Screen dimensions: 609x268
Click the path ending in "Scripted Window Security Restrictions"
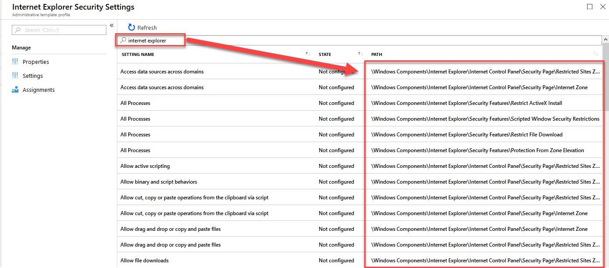(485, 118)
